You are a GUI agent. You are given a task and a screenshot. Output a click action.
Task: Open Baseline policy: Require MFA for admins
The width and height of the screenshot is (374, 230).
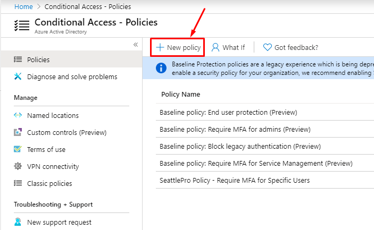[x=235, y=129]
